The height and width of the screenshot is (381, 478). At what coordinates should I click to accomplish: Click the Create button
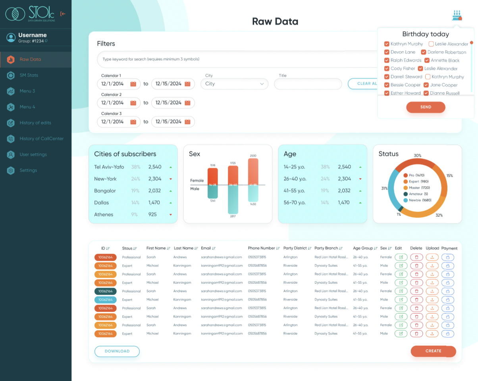coord(433,351)
